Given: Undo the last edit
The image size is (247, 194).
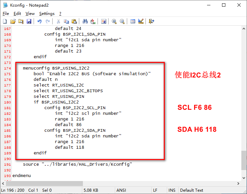Looking at the screenshot, I should [x=40, y=21].
